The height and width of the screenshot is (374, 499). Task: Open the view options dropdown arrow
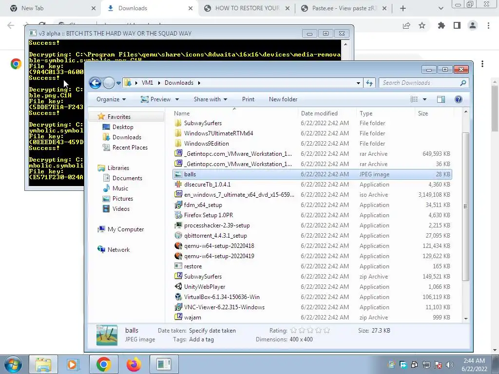pos(424,99)
